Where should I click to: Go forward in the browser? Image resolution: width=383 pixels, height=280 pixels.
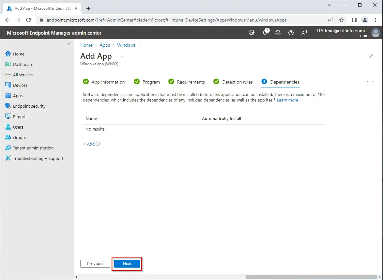click(18, 20)
